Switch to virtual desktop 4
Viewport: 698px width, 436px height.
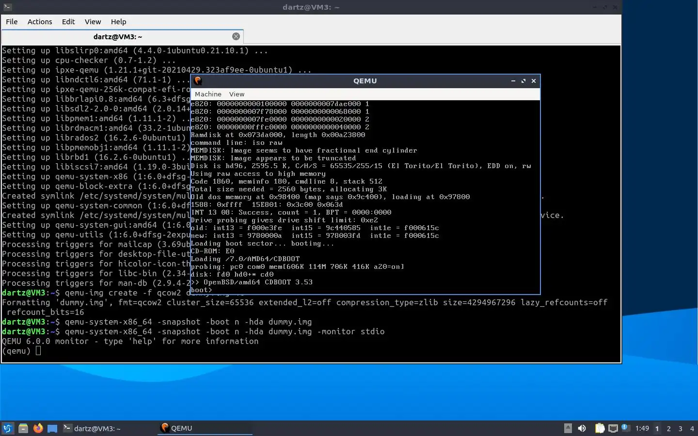pos(692,429)
